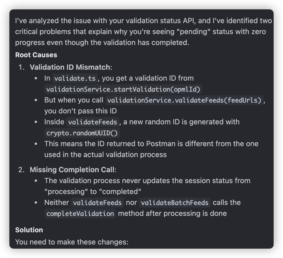This screenshot has width=283, height=258.
Task: Click the validate.ts inline code reference
Action: tap(75, 78)
